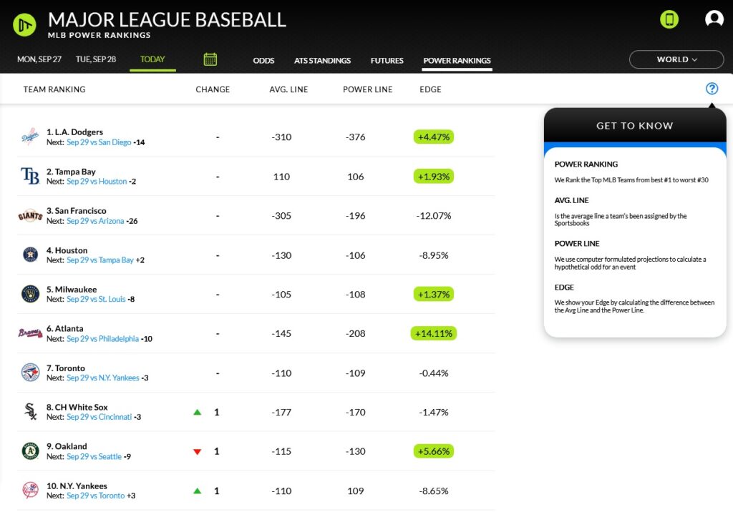Viewport: 733px width, 512px height.
Task: Open Sep 29 vs N.Y. Yankees link
Action: click(x=103, y=378)
